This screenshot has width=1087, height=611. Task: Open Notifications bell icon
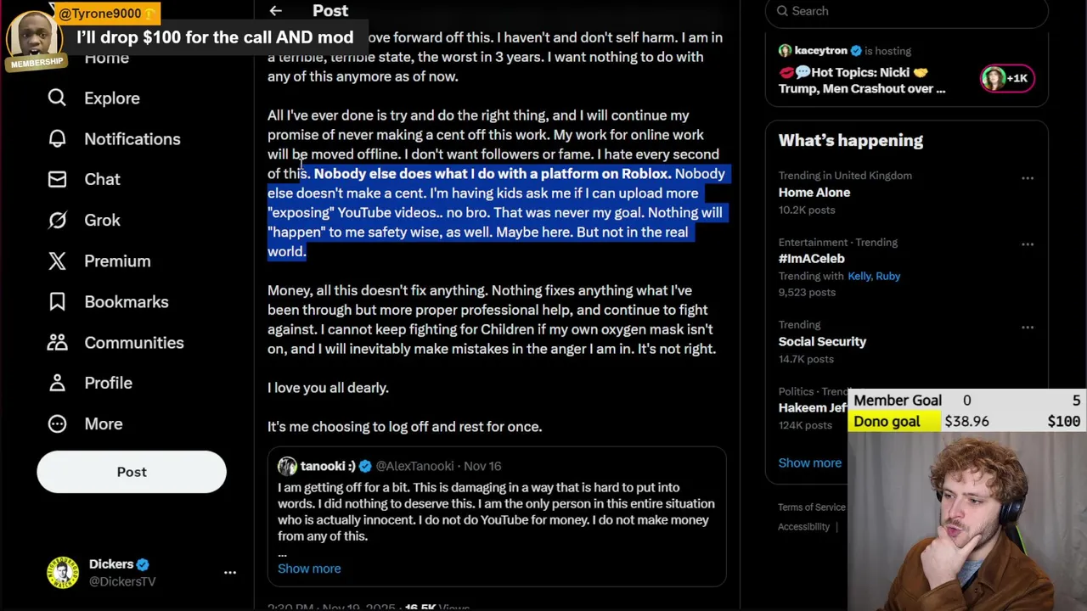click(x=57, y=139)
